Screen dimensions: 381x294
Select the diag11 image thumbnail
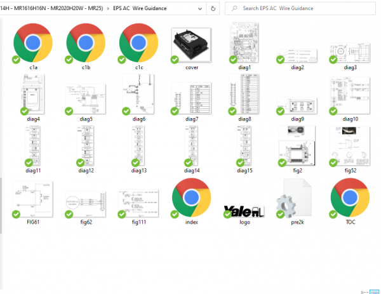[x=33, y=145]
